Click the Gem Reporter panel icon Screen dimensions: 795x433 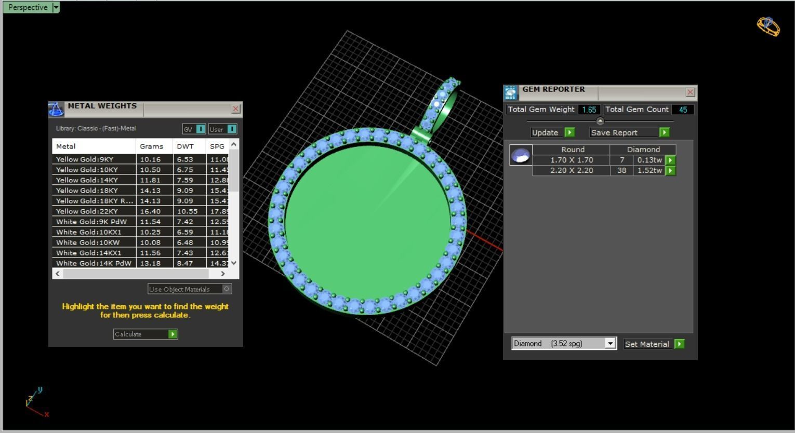pyautogui.click(x=510, y=92)
